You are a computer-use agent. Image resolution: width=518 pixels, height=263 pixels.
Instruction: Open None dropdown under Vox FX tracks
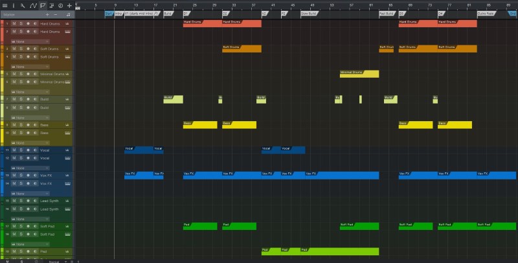(30, 194)
